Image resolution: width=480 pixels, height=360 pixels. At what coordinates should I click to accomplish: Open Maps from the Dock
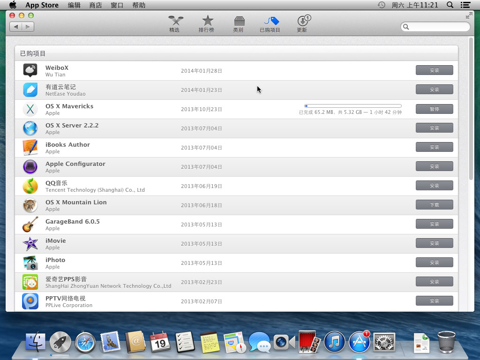point(234,342)
